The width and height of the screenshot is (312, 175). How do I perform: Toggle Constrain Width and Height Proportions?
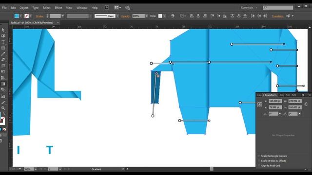(x=306, y=104)
